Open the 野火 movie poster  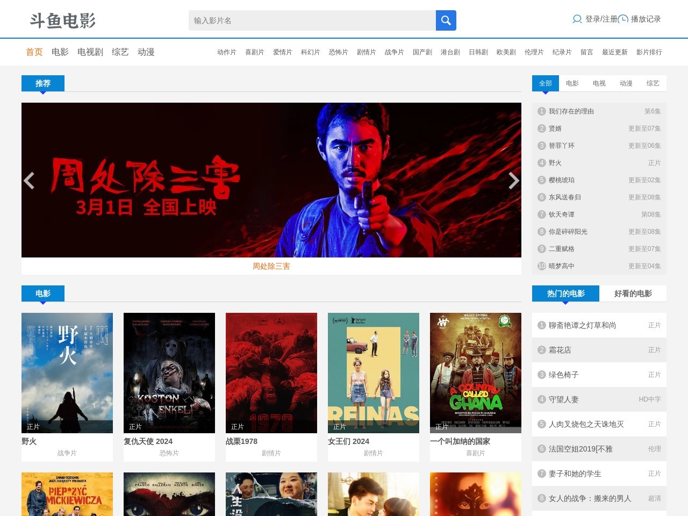click(x=67, y=372)
